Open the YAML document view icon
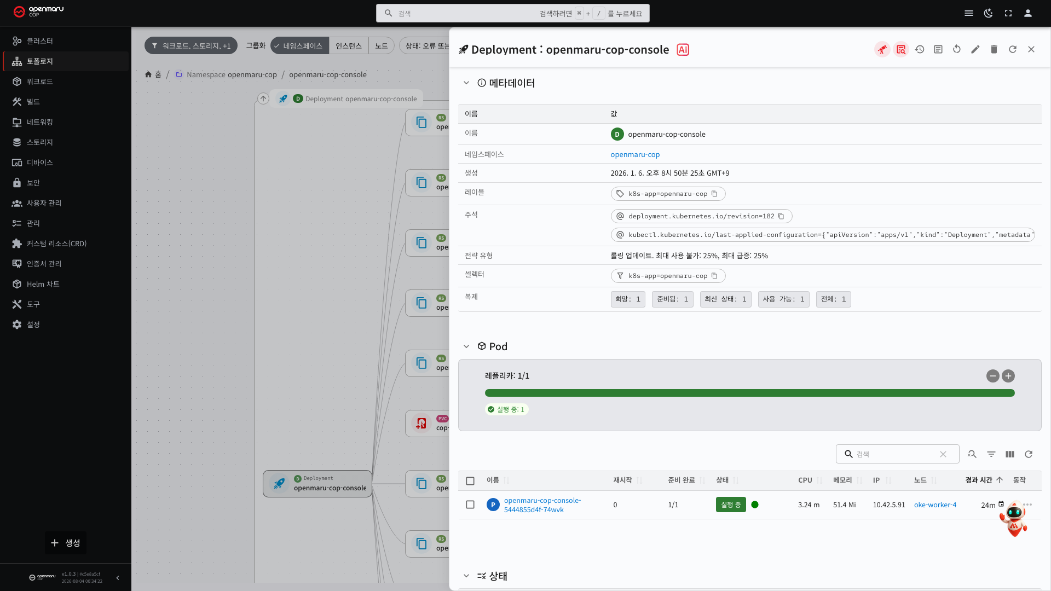 (938, 50)
